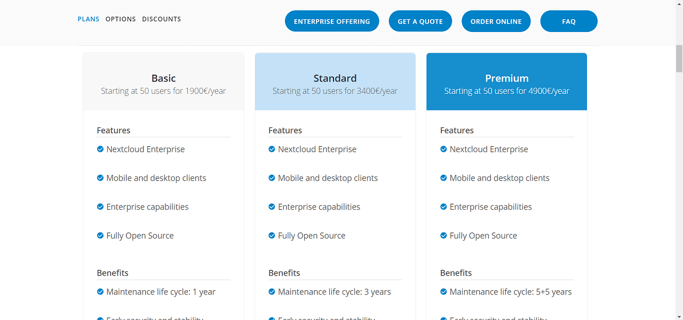
Task: Click check icon next to Maintenance life cycle: 1 year
Action: [x=100, y=292]
